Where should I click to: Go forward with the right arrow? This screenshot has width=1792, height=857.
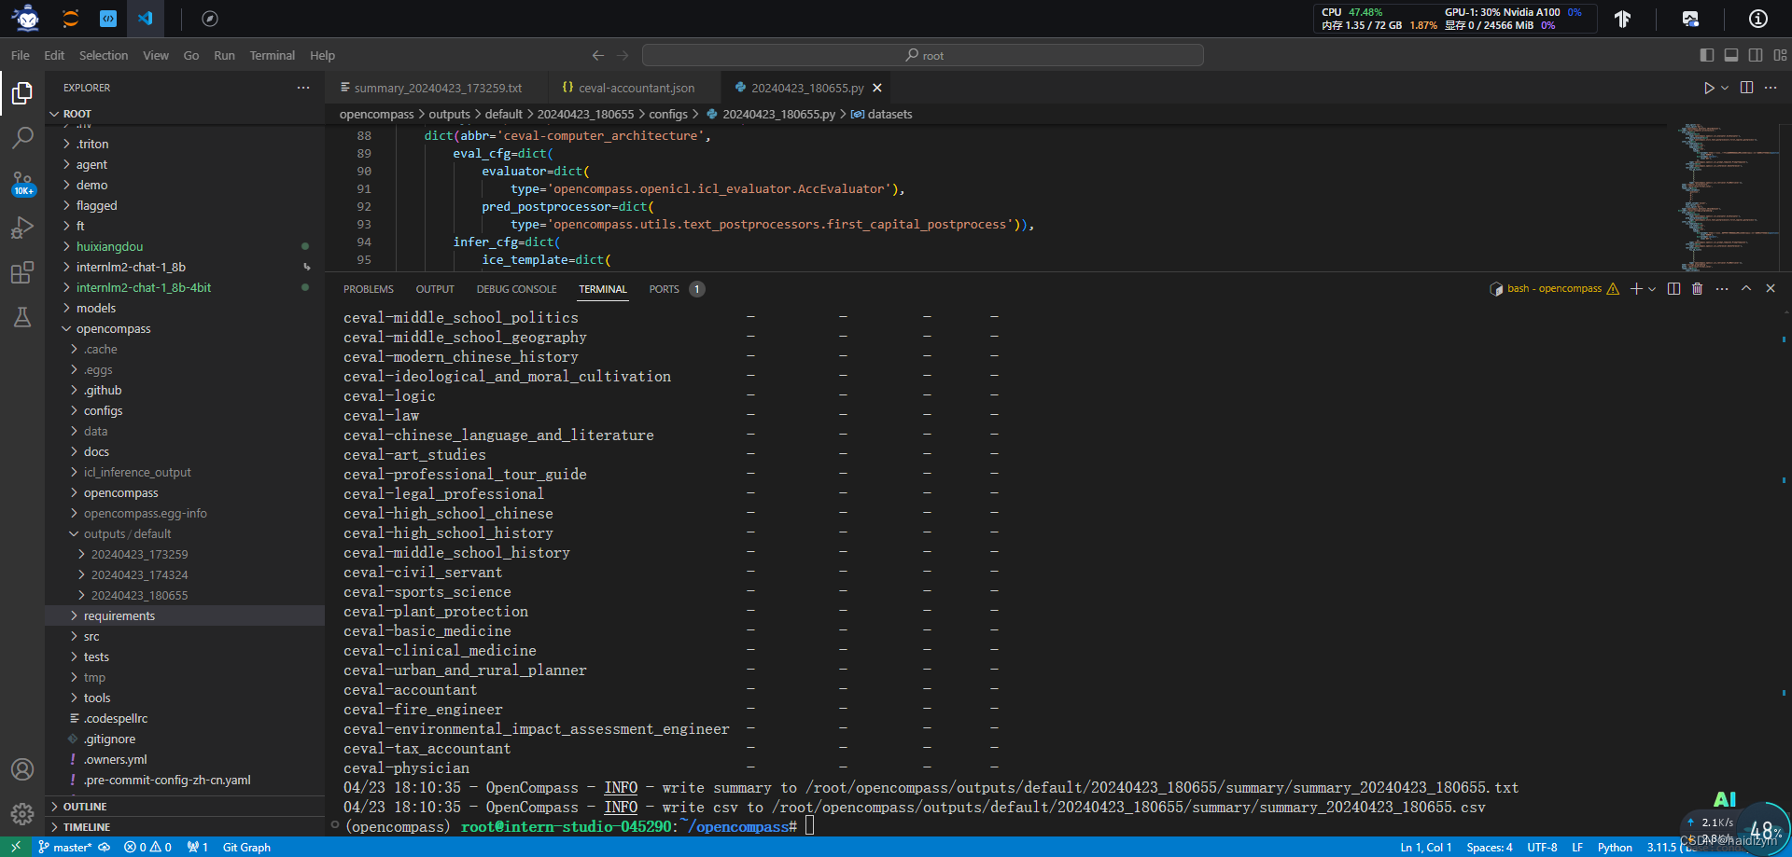click(623, 55)
